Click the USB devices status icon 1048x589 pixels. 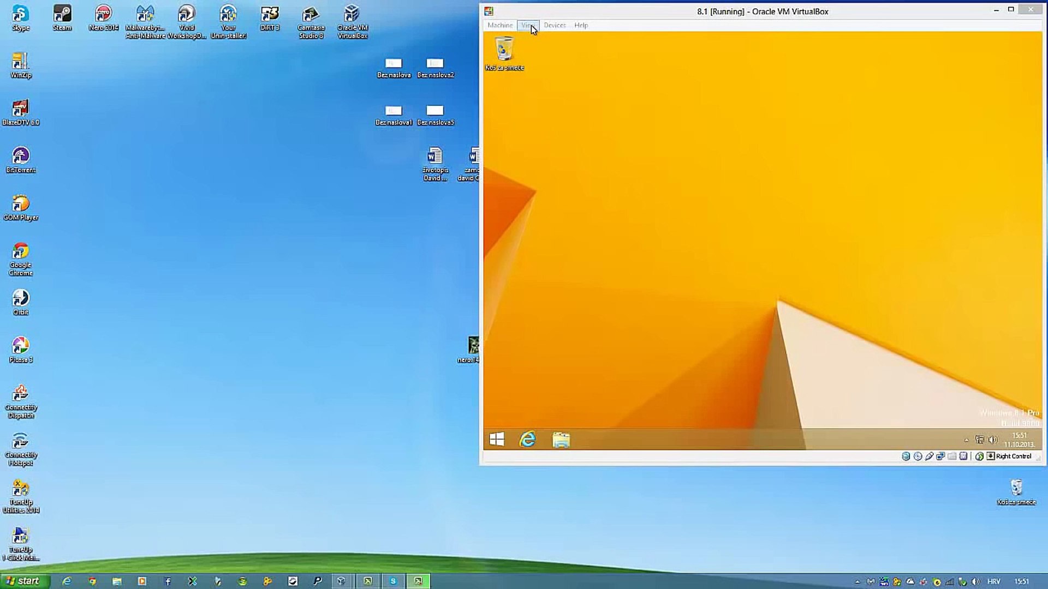pyautogui.click(x=929, y=456)
